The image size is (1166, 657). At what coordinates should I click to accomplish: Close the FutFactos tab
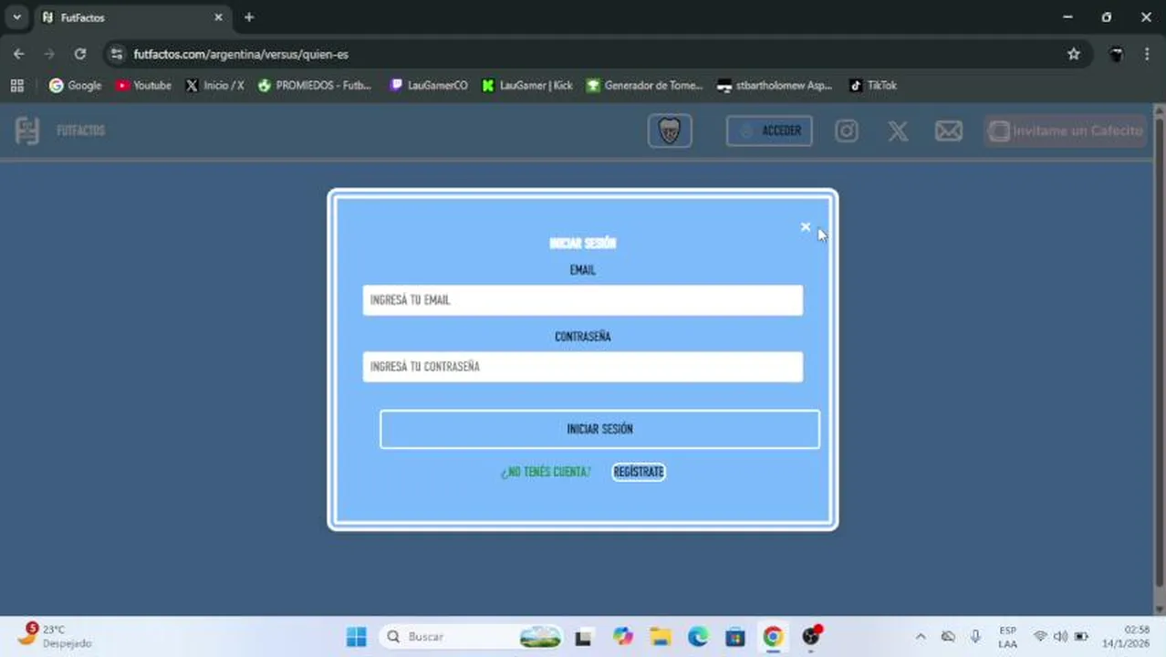[x=218, y=17]
